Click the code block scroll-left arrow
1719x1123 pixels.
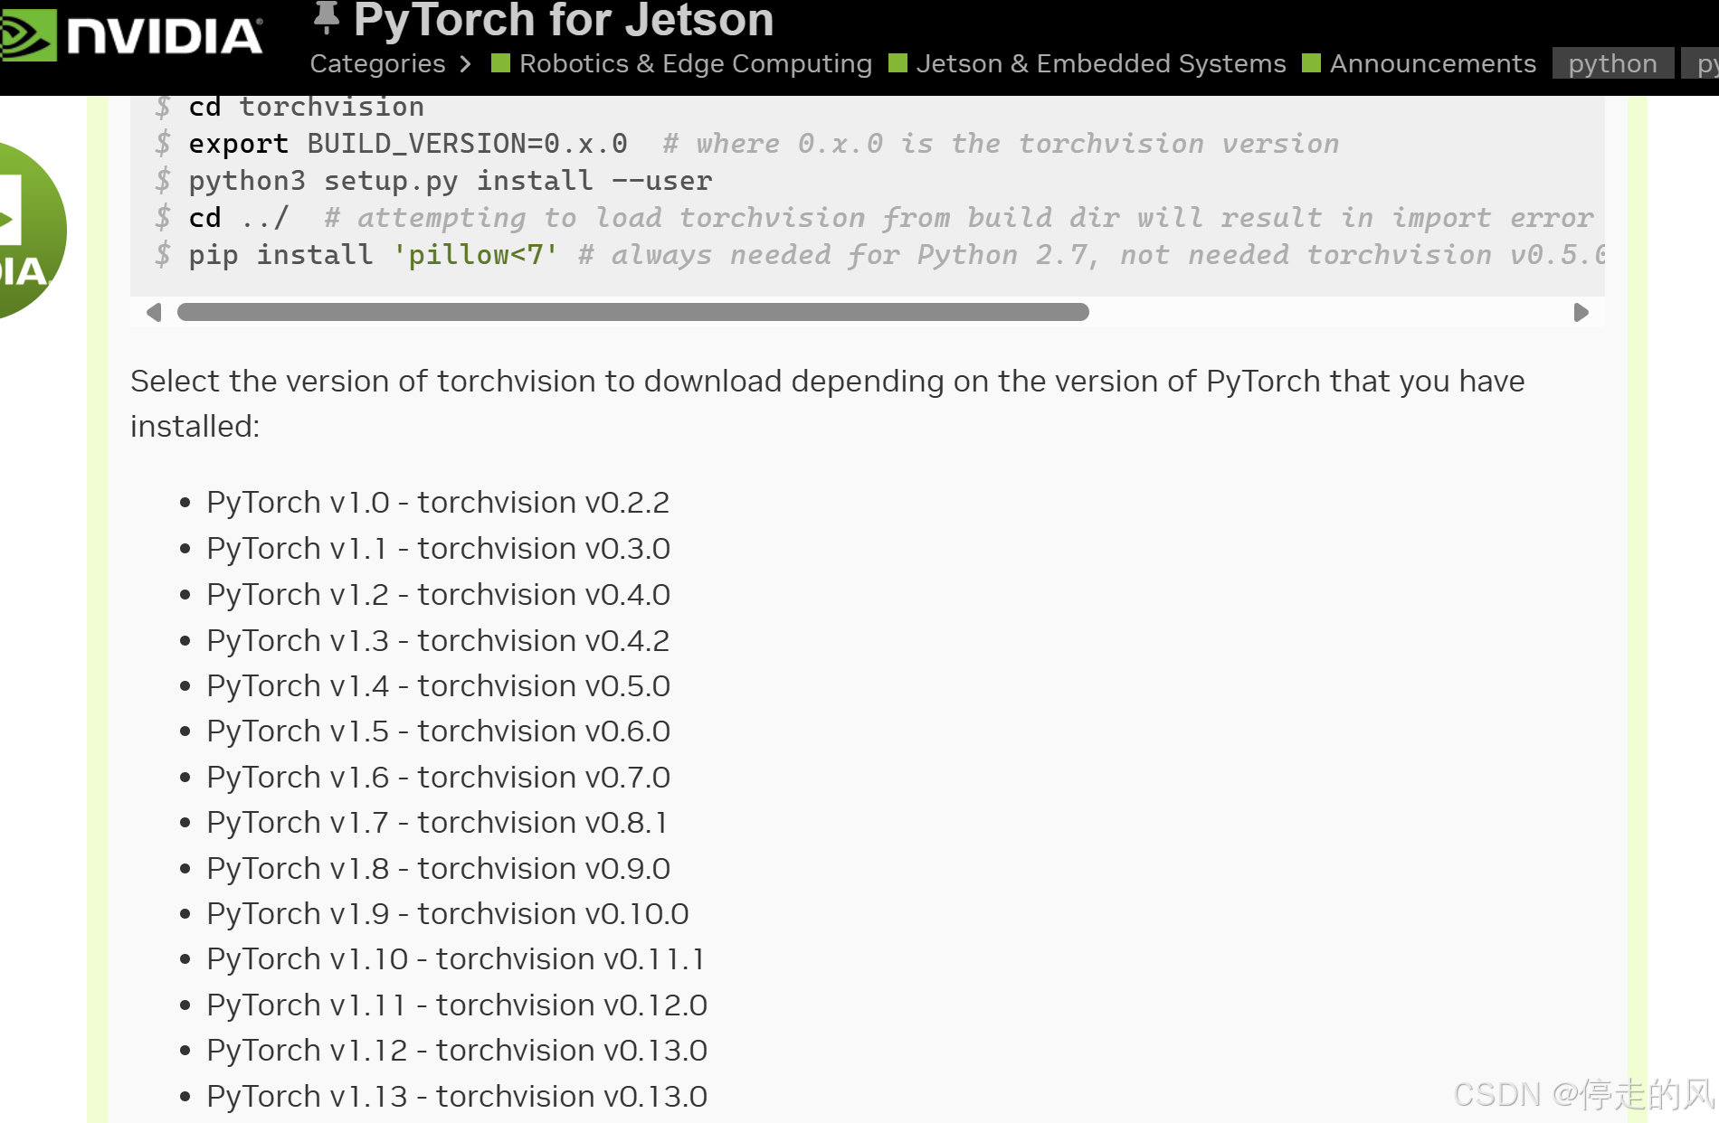coord(154,312)
